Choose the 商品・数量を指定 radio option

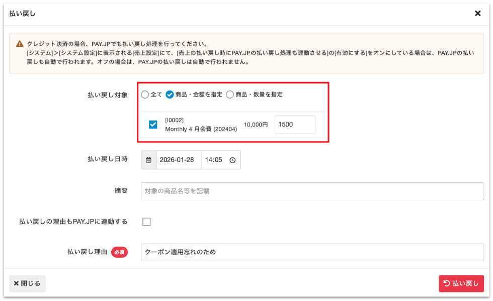230,94
